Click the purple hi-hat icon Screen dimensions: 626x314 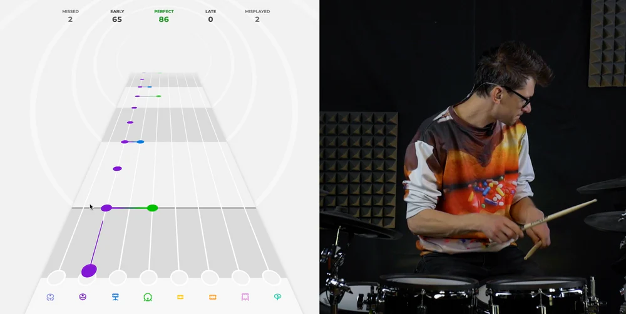[x=83, y=297]
